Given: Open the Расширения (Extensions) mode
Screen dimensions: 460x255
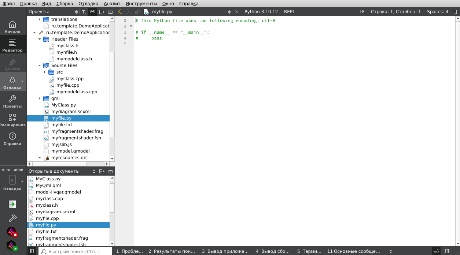Looking at the screenshot, I should click(x=12, y=120).
